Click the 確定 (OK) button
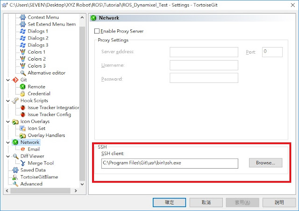 (169, 203)
